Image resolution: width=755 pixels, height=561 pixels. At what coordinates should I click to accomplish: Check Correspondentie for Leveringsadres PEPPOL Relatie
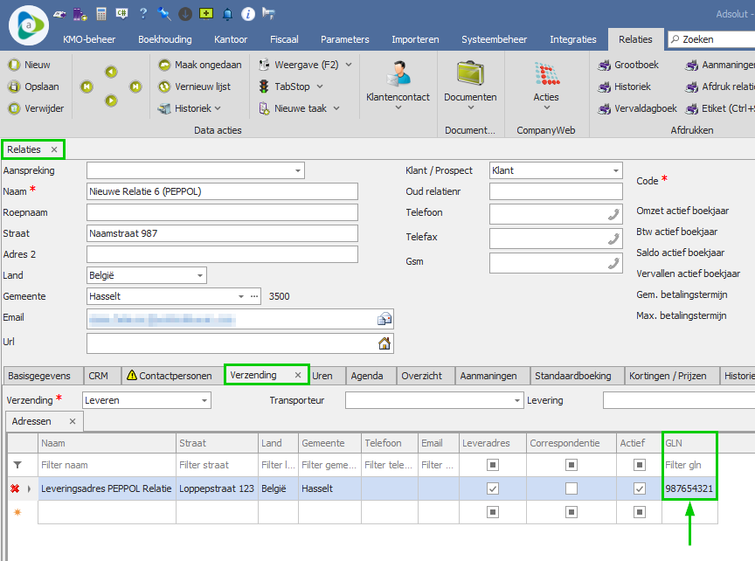[571, 488]
